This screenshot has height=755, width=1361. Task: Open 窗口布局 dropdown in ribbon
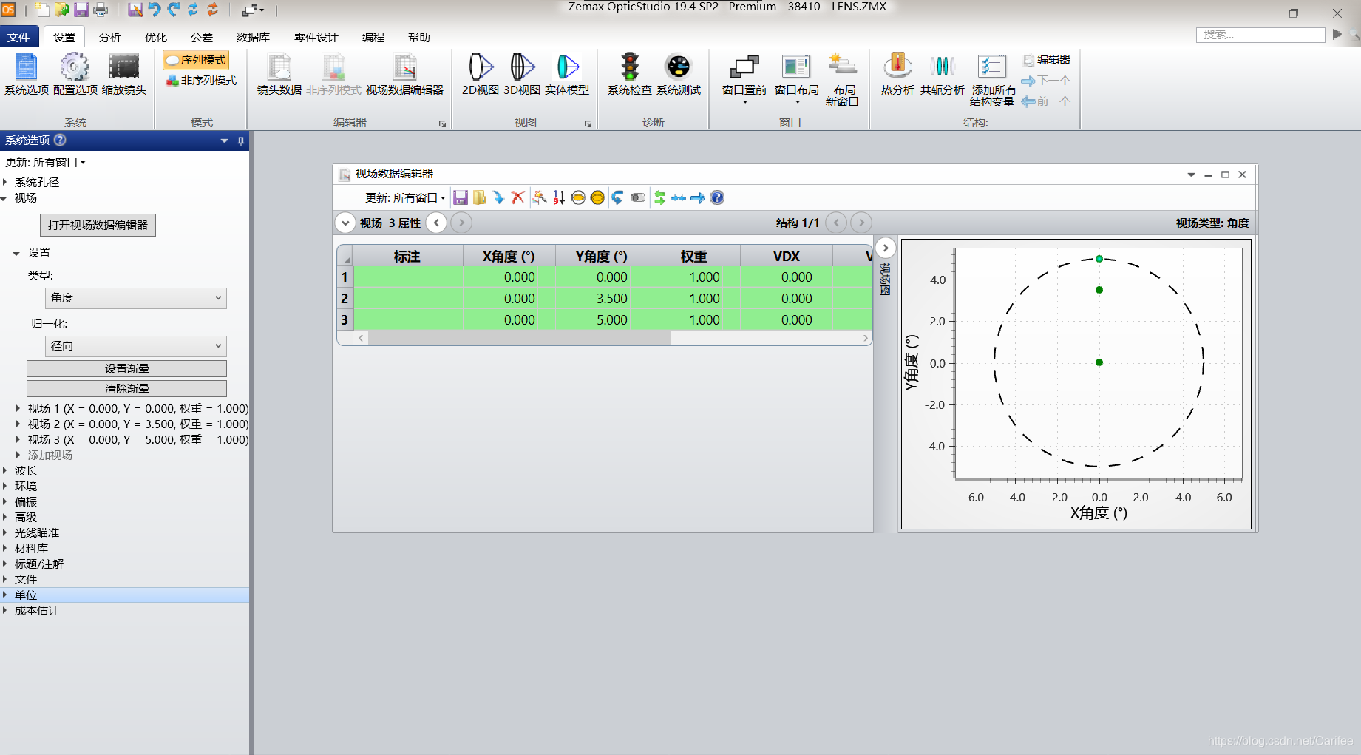point(796,79)
